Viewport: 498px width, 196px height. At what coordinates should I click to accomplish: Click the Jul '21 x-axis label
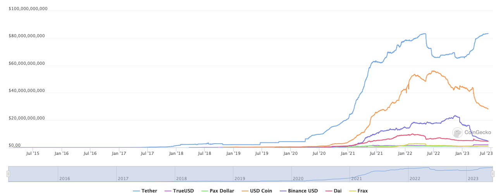click(x=376, y=153)
